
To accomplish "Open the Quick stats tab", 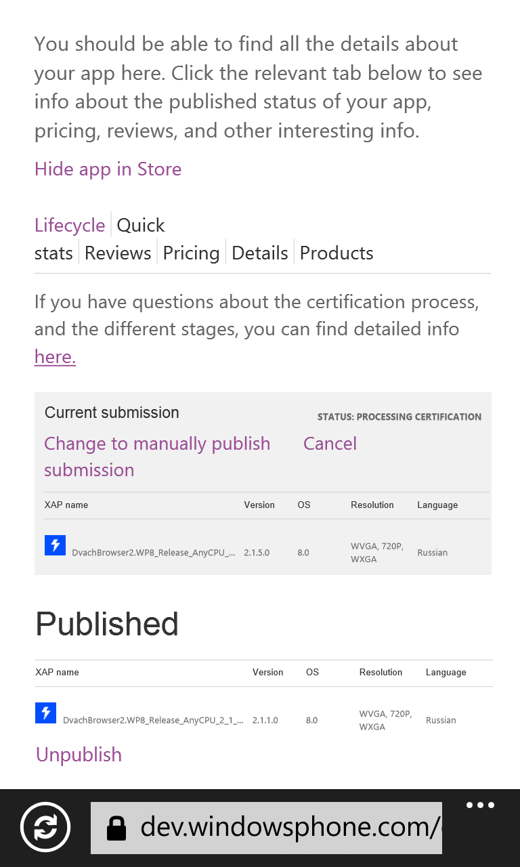I will [x=100, y=238].
